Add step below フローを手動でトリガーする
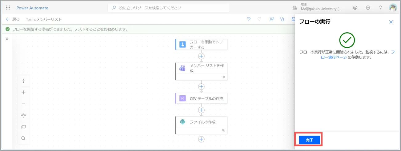 pyautogui.click(x=201, y=56)
